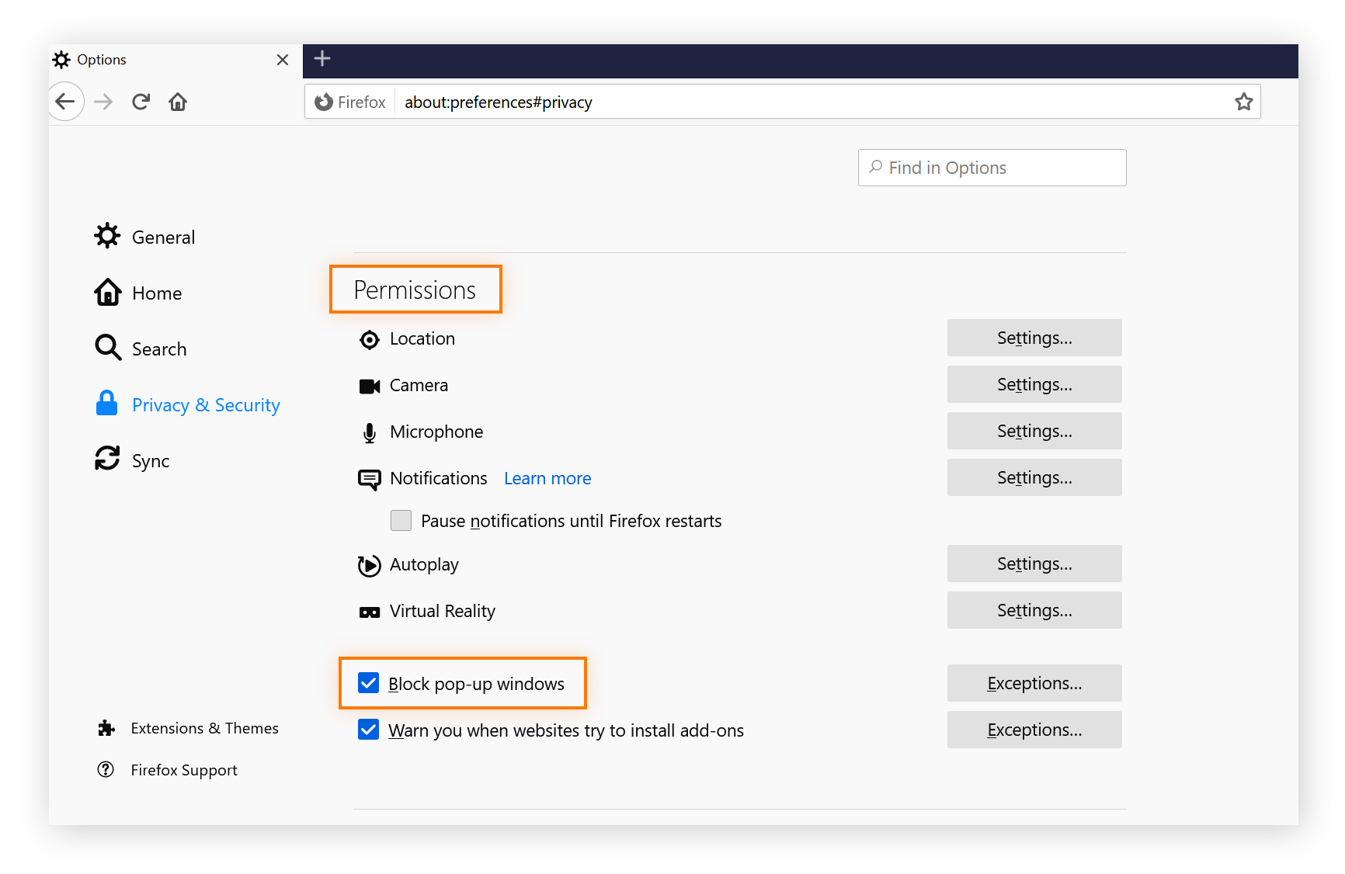Click the Extensions & Themes puzzle icon
1345x874 pixels.
[106, 728]
